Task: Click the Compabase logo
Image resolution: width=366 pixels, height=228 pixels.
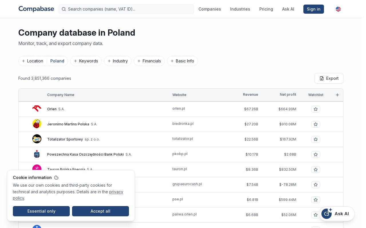Action: pos(36,9)
